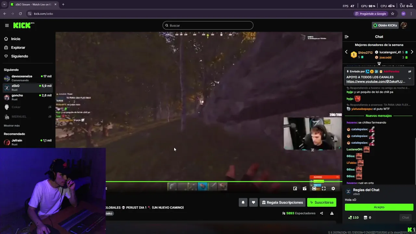
Task: Open Coker offline channel
Action: click(28, 107)
